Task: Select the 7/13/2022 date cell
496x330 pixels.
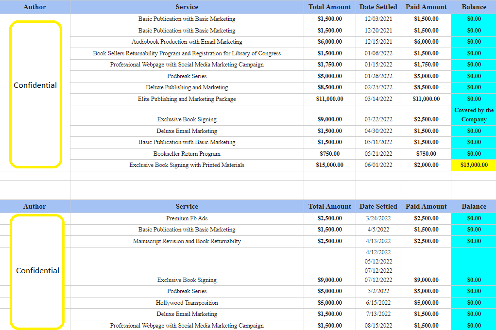Action: (x=378, y=314)
